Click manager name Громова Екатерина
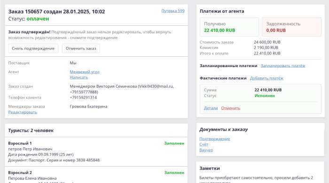 click(88, 107)
